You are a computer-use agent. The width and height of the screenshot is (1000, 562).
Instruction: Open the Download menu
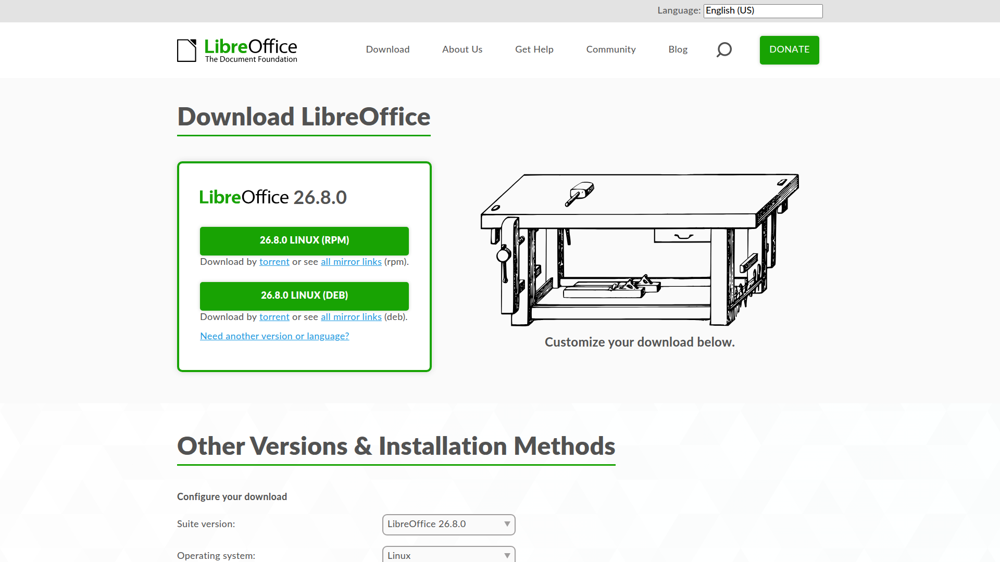(x=387, y=49)
